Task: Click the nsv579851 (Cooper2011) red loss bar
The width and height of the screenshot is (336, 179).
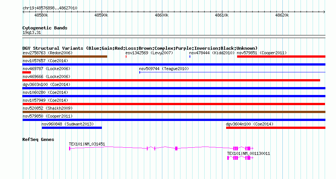Action: (x=281, y=57)
